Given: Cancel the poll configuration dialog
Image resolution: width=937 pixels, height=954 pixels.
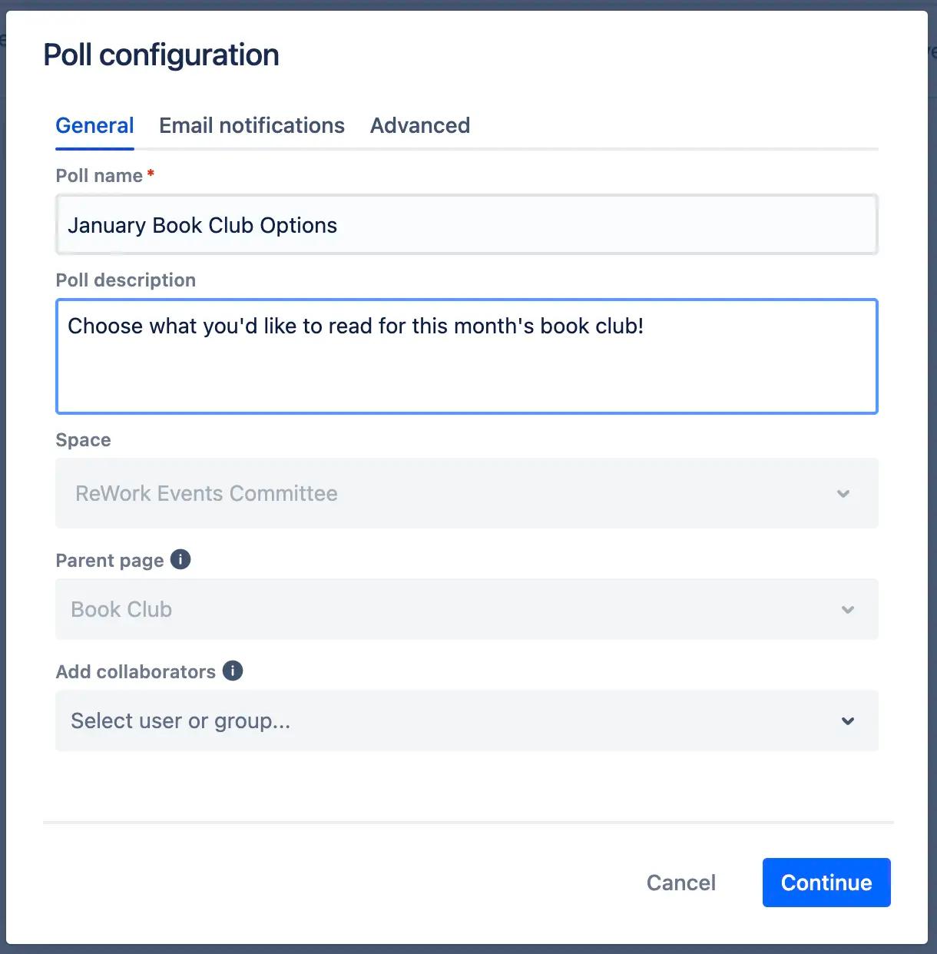Looking at the screenshot, I should click(x=680, y=883).
